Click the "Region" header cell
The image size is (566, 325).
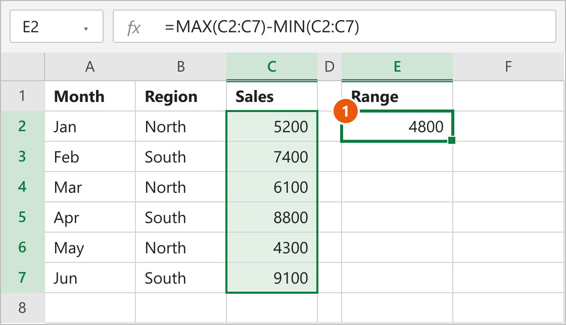click(181, 96)
